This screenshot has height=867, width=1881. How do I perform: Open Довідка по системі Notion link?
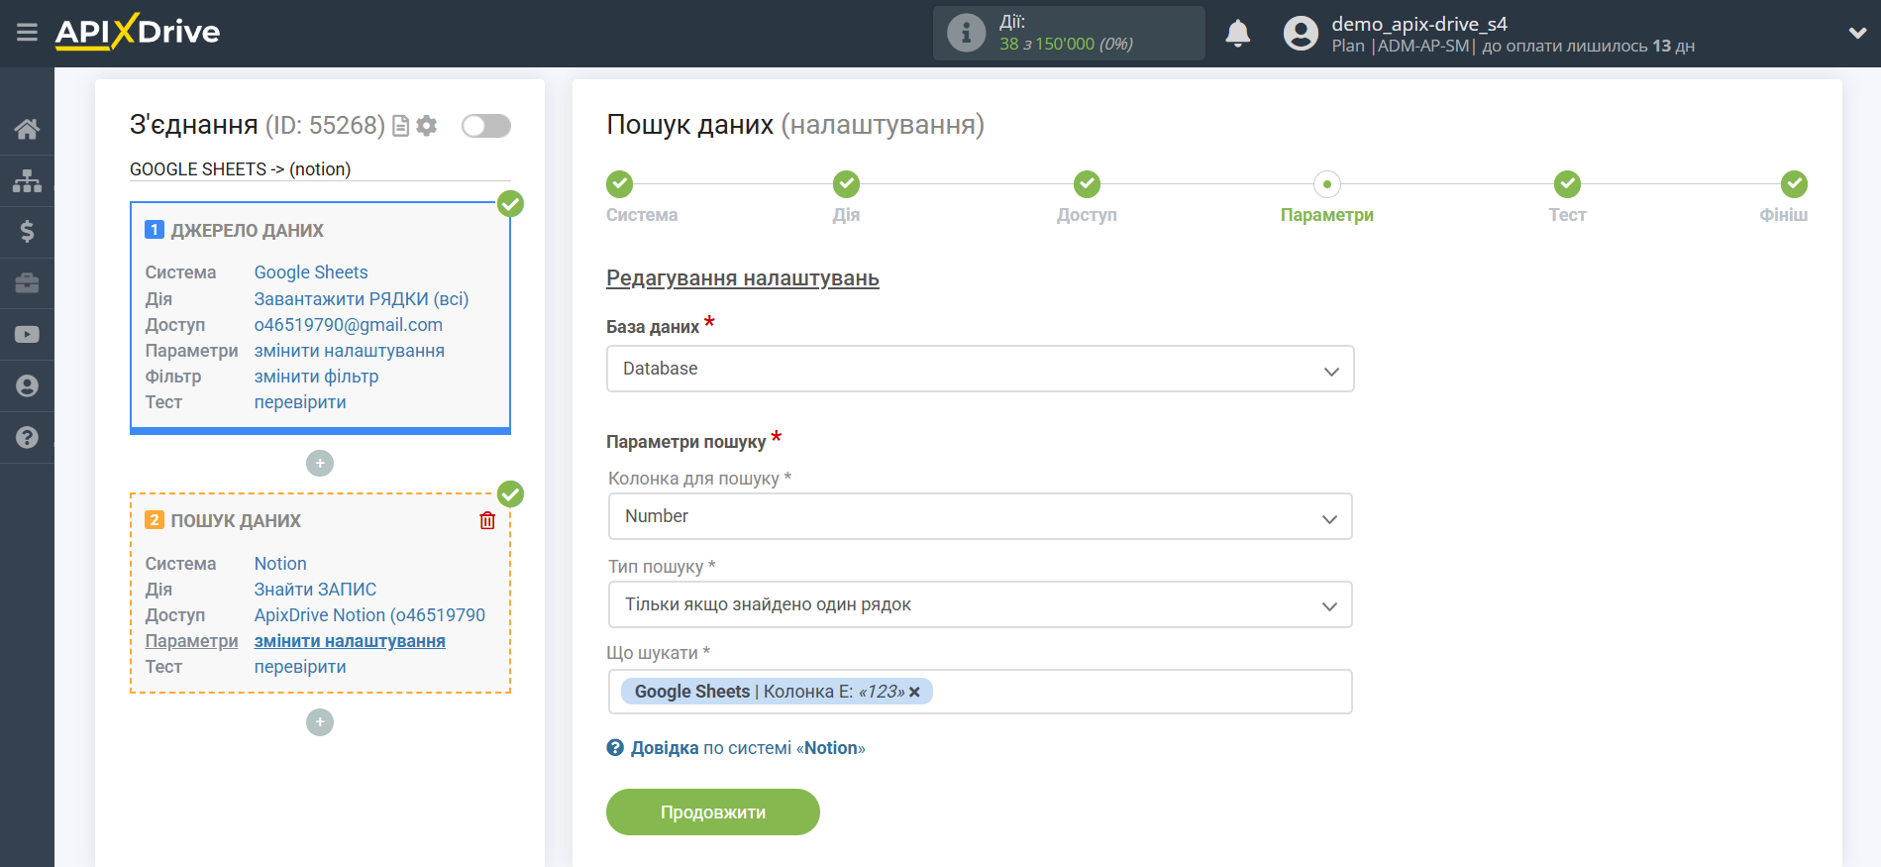748,748
